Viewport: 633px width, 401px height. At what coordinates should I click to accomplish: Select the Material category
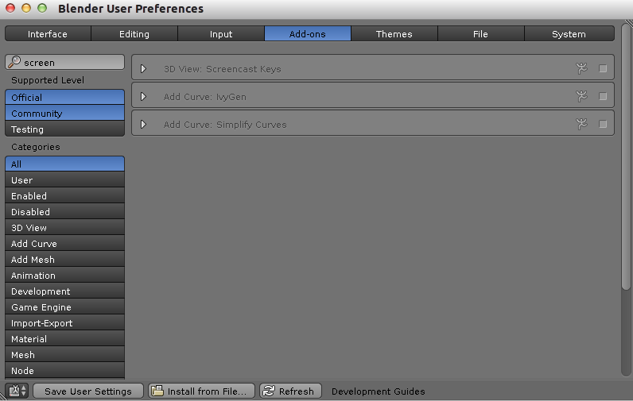pos(64,339)
